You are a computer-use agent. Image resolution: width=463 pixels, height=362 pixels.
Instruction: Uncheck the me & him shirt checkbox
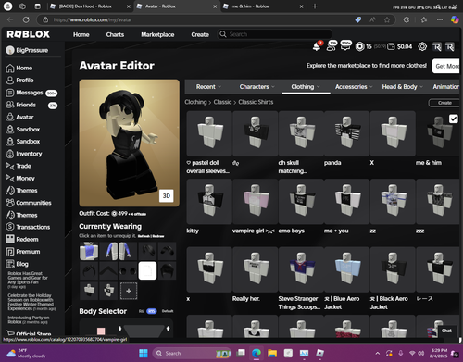click(453, 119)
